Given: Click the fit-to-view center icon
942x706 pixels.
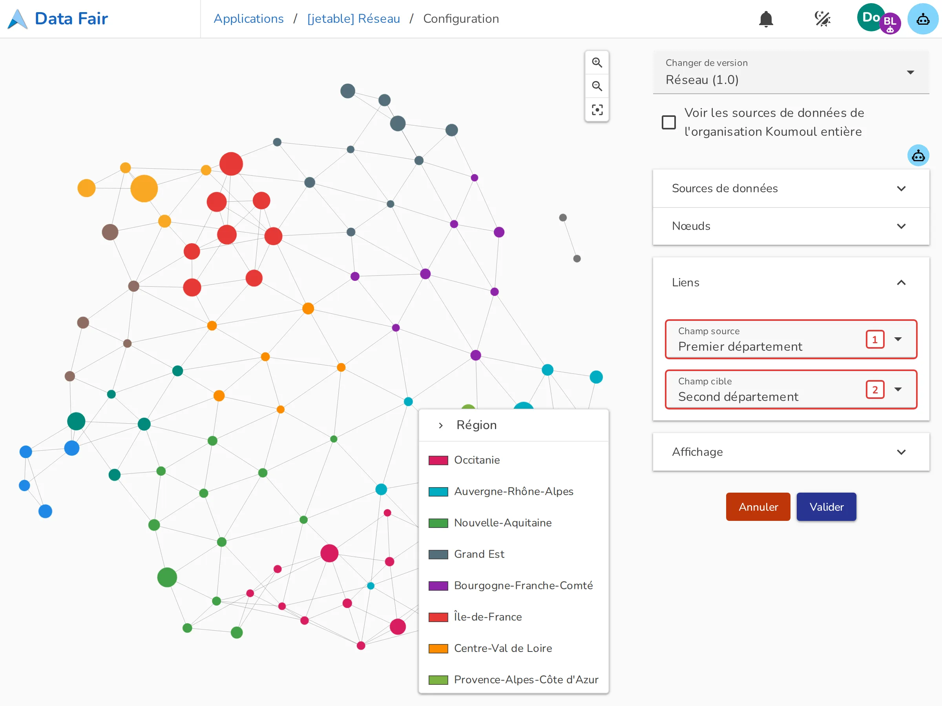Looking at the screenshot, I should tap(597, 110).
